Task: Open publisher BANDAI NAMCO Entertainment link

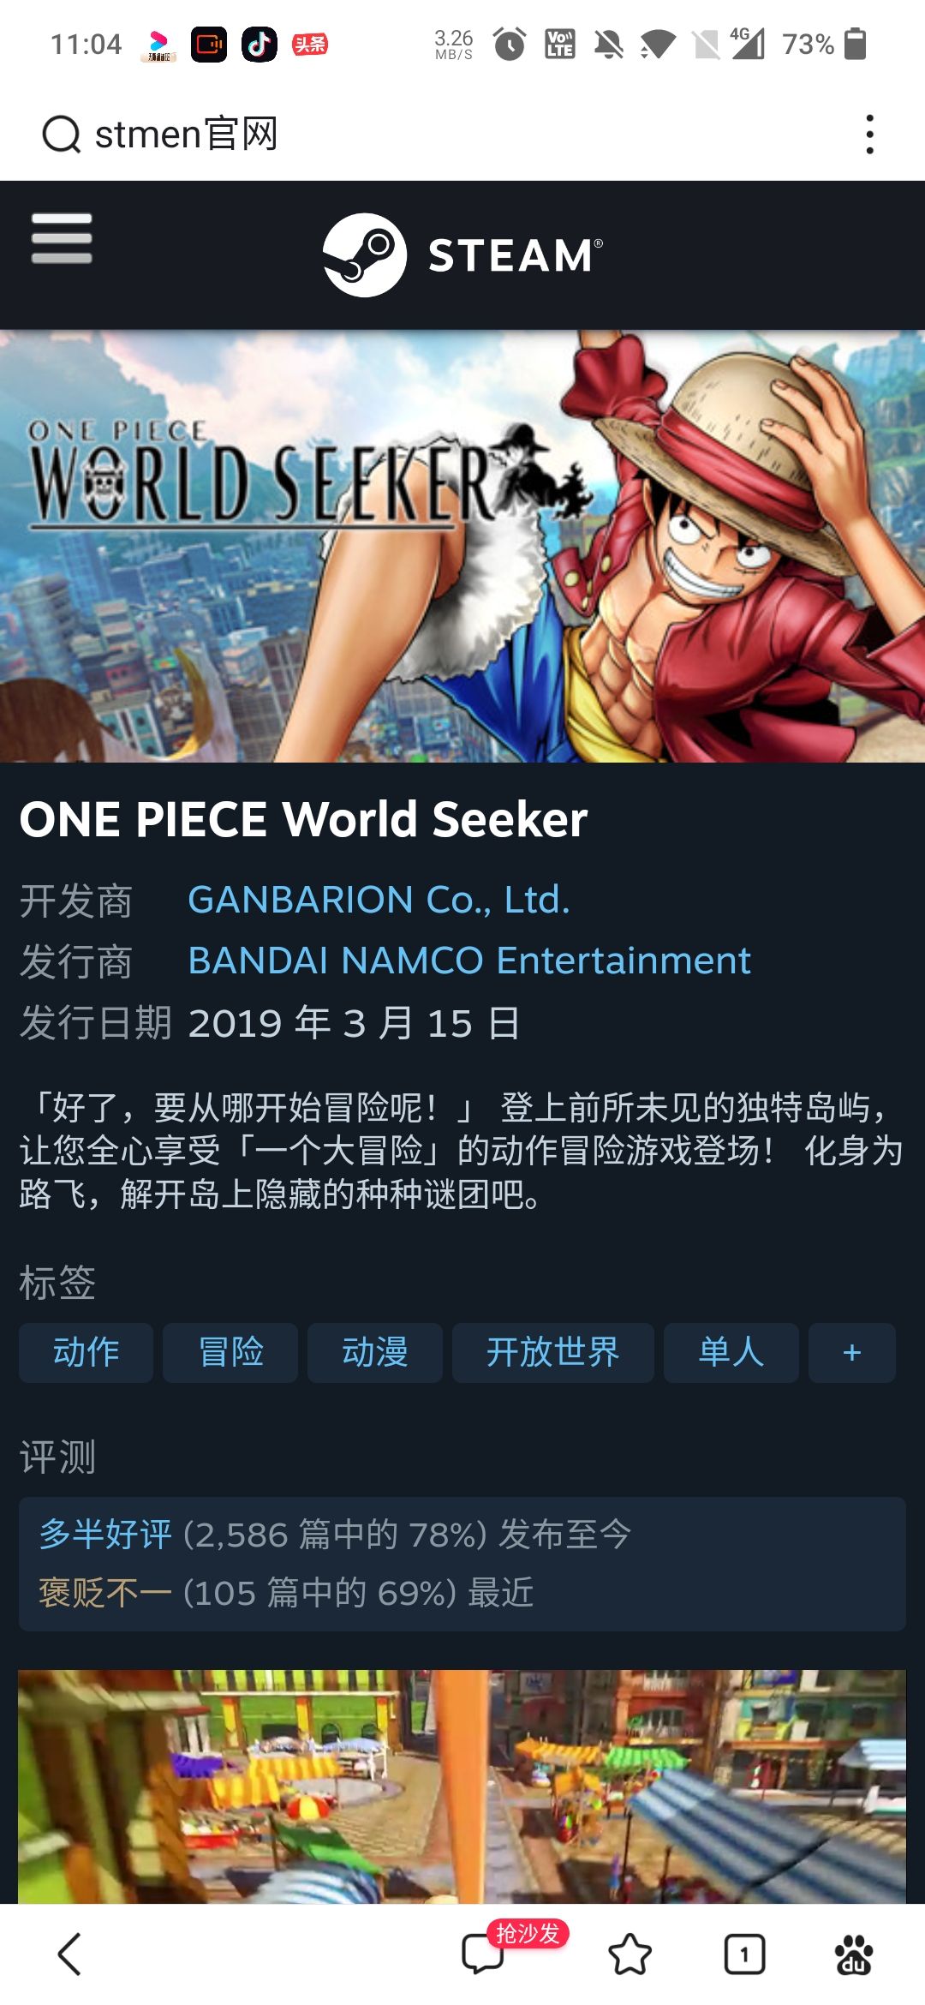Action: point(469,961)
